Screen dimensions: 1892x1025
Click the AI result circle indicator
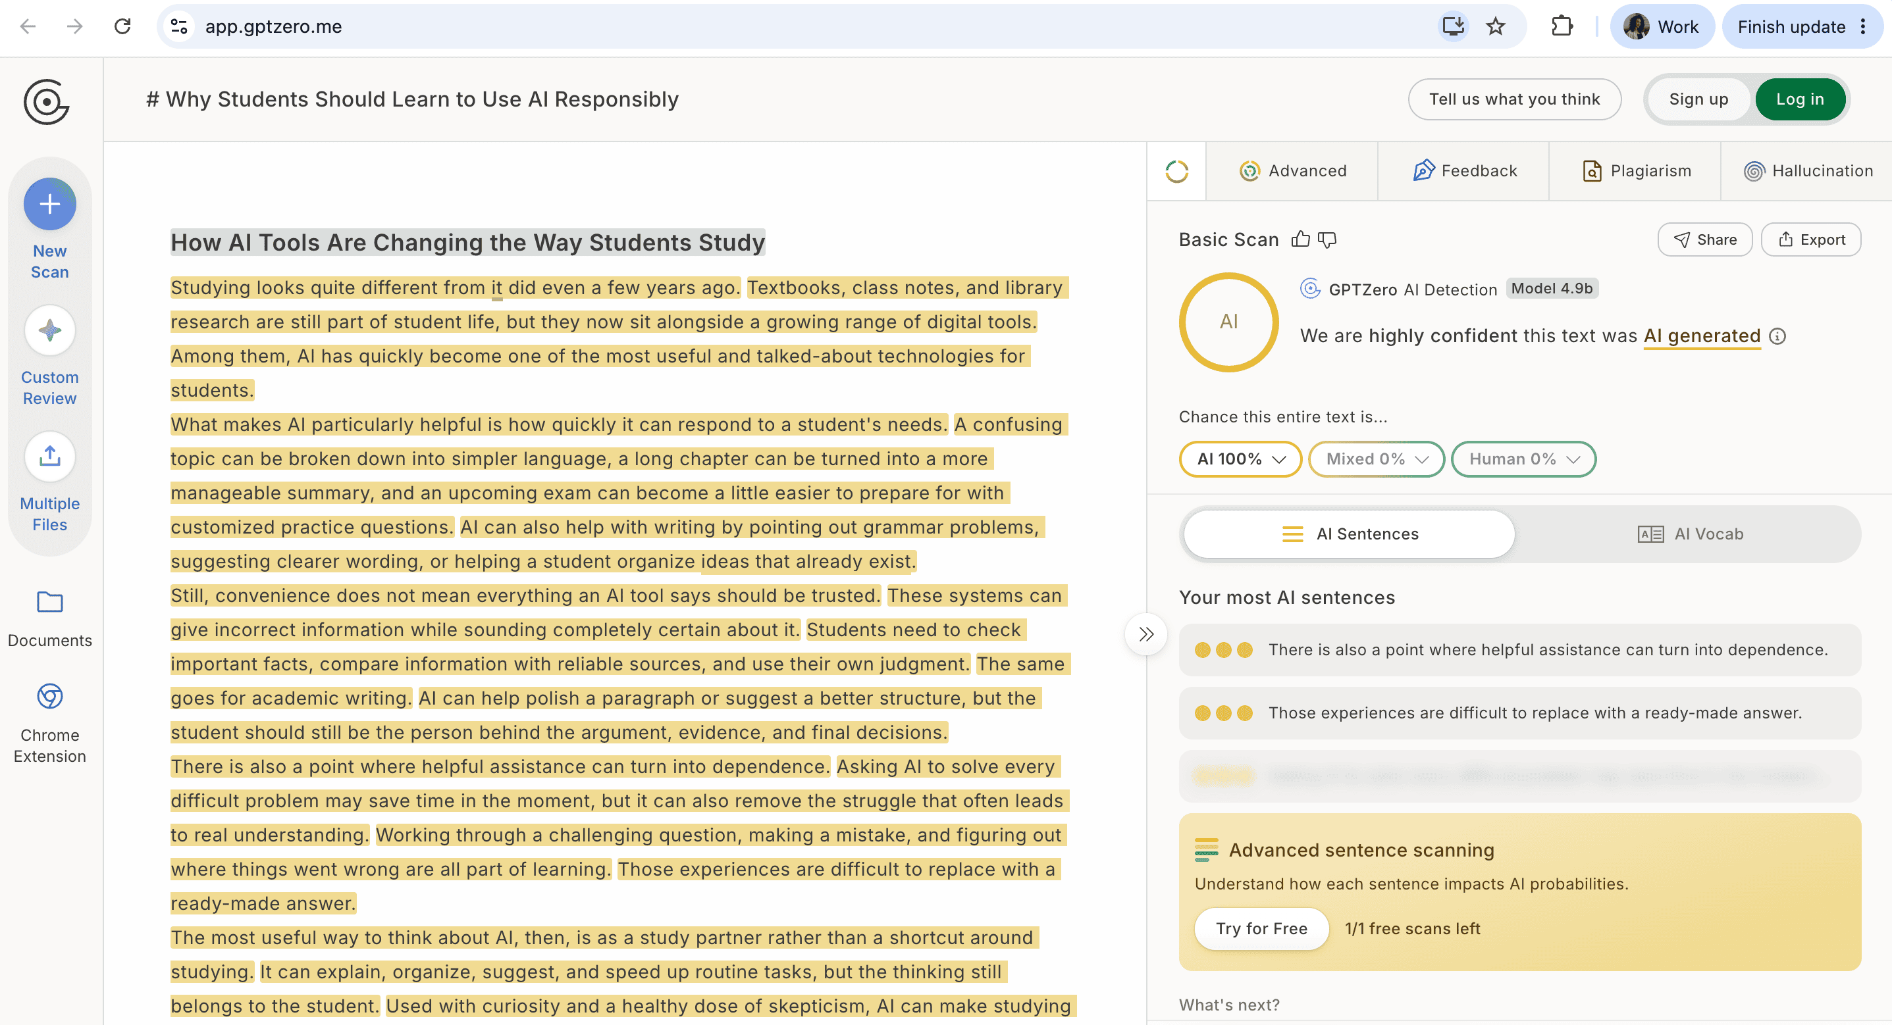coord(1229,322)
